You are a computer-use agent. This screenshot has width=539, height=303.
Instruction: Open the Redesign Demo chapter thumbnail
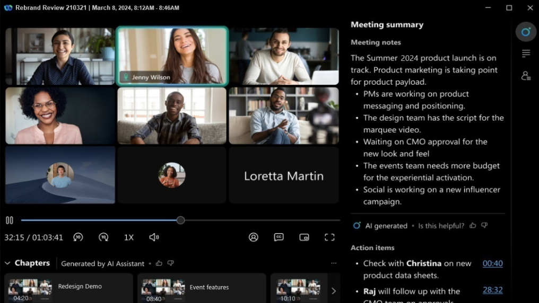tap(30, 290)
